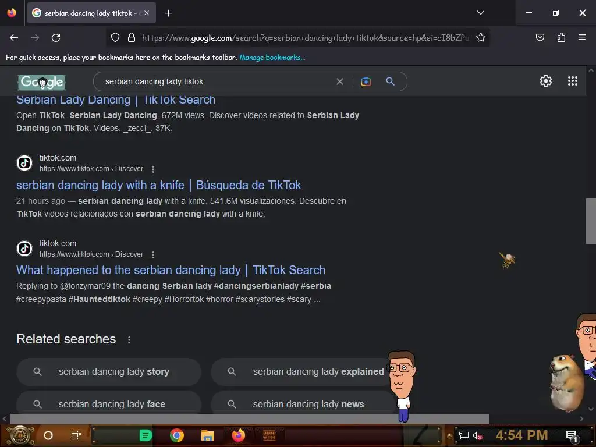
Task: Open the Manage bookmarks link
Action: tap(272, 58)
